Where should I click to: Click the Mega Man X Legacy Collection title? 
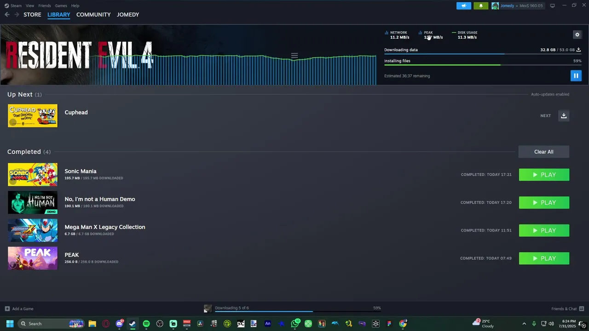(105, 227)
